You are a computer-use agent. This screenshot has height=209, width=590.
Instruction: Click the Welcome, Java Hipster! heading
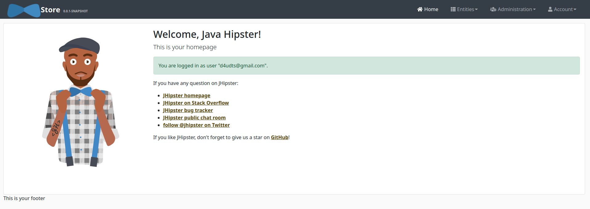pyautogui.click(x=207, y=34)
